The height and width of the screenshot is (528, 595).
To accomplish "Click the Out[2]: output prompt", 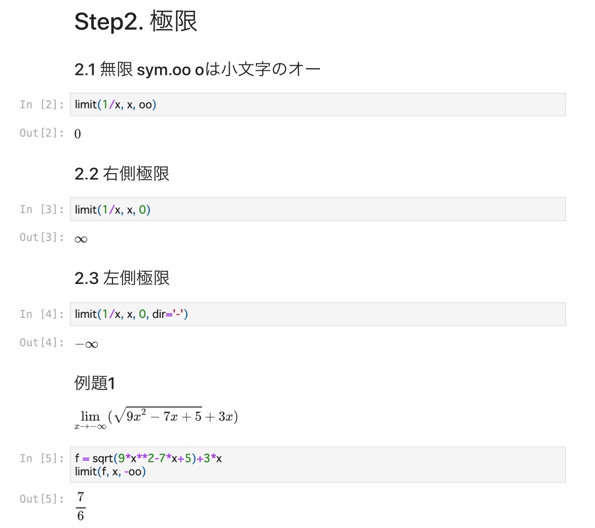I will [42, 133].
